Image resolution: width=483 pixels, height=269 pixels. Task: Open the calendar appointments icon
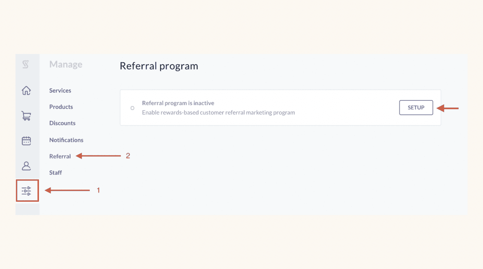pyautogui.click(x=26, y=141)
